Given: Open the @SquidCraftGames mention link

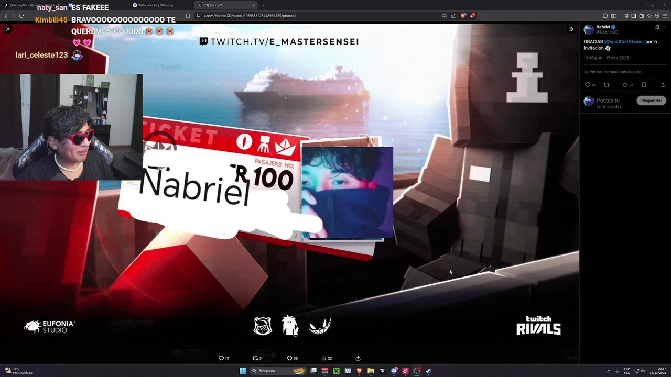Looking at the screenshot, I should click(x=624, y=42).
